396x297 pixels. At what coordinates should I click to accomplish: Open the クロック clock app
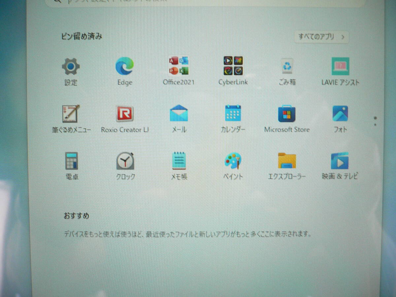pos(125,166)
